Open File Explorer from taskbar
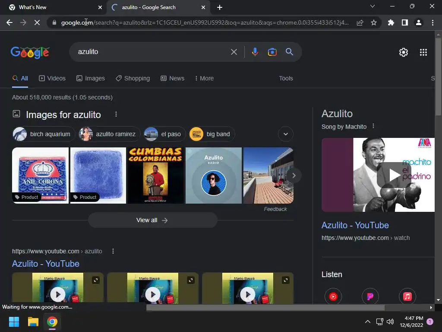This screenshot has width=442, height=332. coord(33,322)
